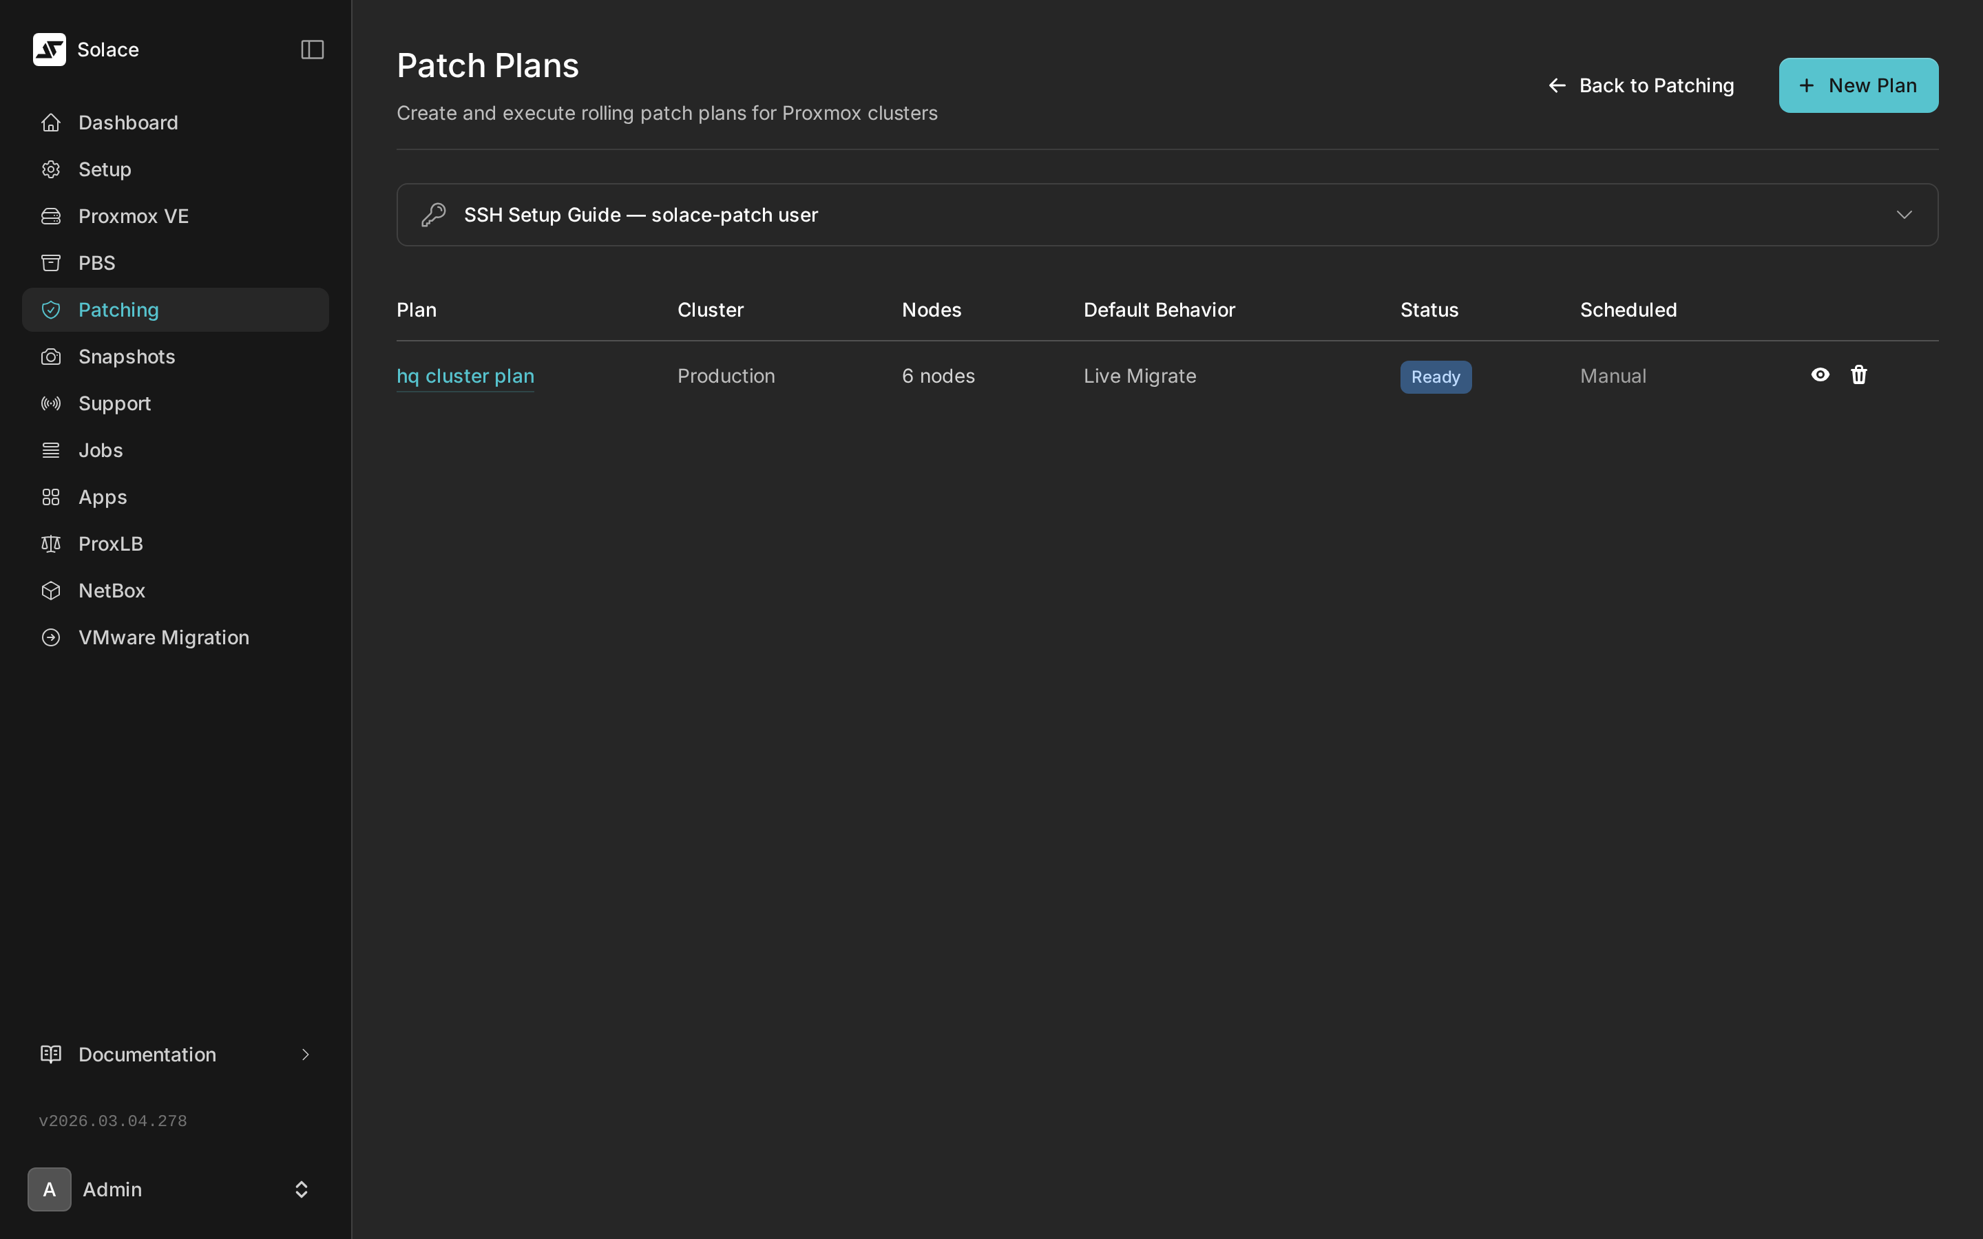Open the hq cluster plan link
The height and width of the screenshot is (1239, 1983).
tap(465, 375)
